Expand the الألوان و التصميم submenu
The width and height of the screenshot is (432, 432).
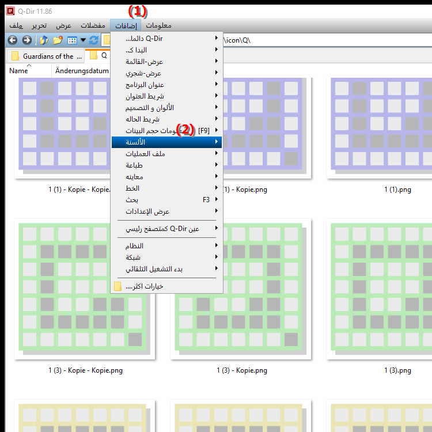point(166,108)
